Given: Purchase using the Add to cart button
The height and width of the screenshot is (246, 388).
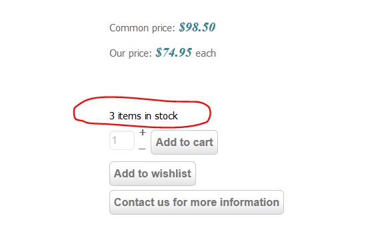Looking at the screenshot, I should point(185,142).
